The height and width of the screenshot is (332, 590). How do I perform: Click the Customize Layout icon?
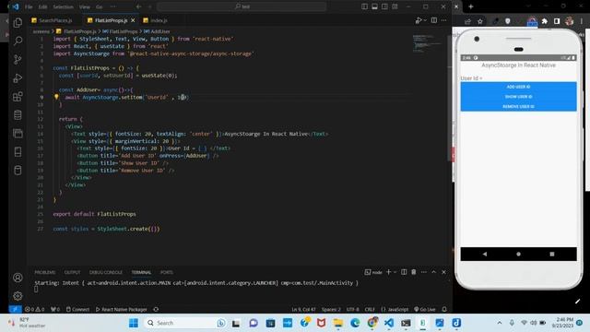pos(395,6)
